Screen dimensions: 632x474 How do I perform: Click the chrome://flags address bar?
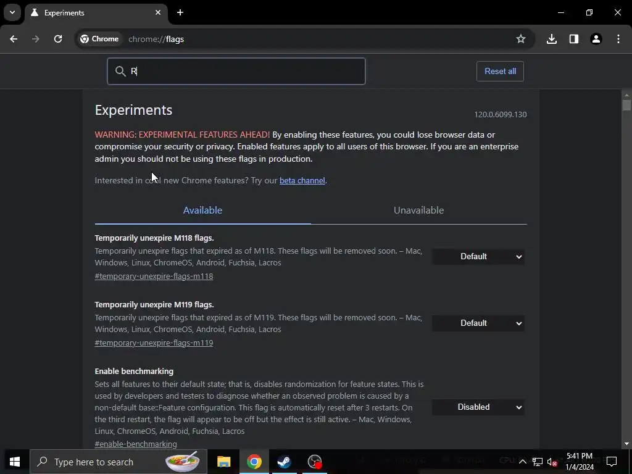(306, 39)
